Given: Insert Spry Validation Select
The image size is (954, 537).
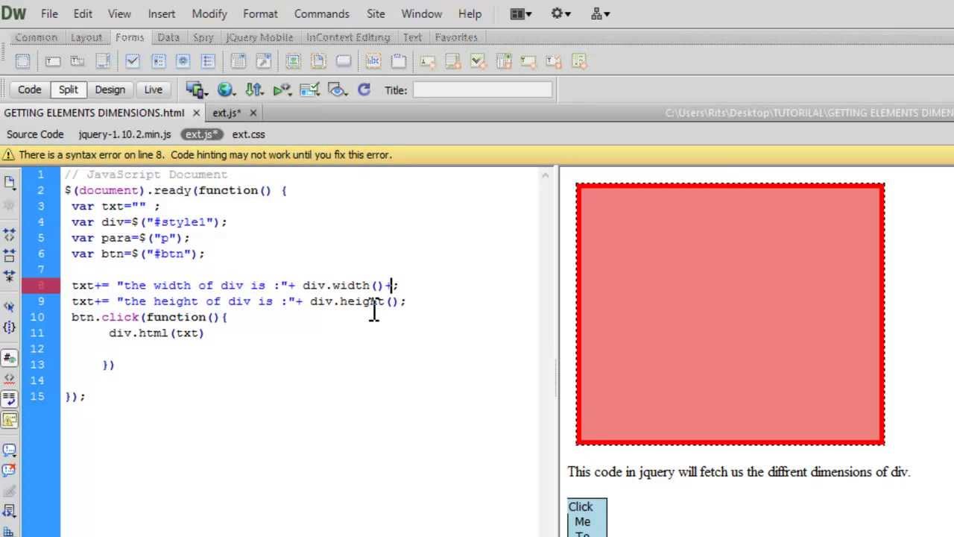Looking at the screenshot, I should point(503,61).
